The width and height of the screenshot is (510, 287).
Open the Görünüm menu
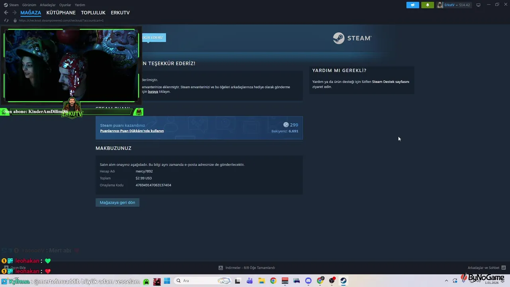pyautogui.click(x=29, y=5)
